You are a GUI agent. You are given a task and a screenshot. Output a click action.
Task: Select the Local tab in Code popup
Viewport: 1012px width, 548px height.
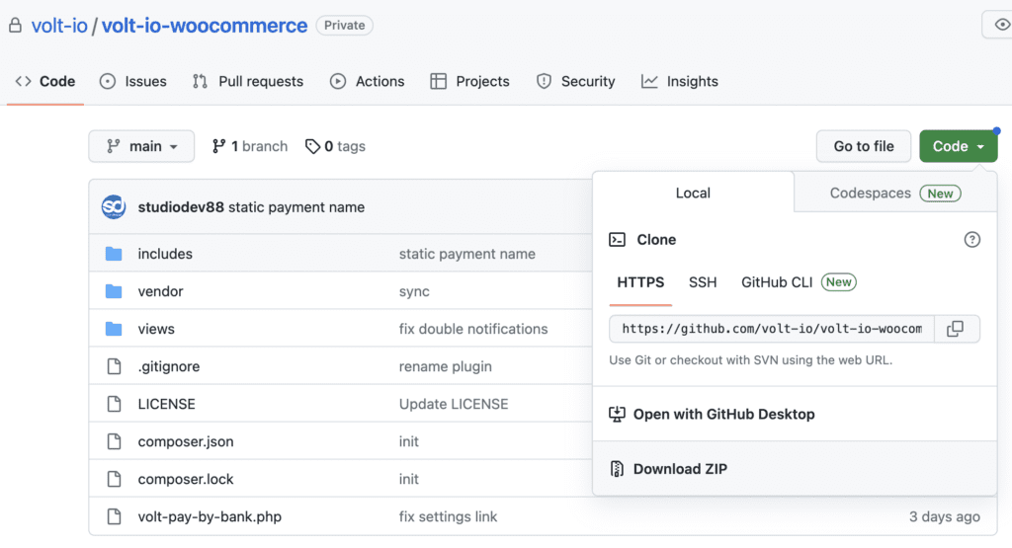click(x=693, y=193)
